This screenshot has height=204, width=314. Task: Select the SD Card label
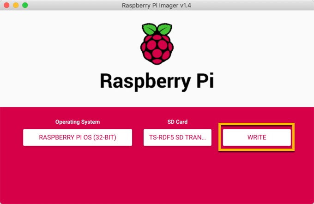(x=177, y=122)
